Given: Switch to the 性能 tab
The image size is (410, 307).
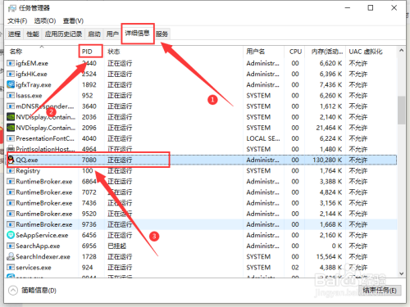Looking at the screenshot, I should [x=33, y=34].
